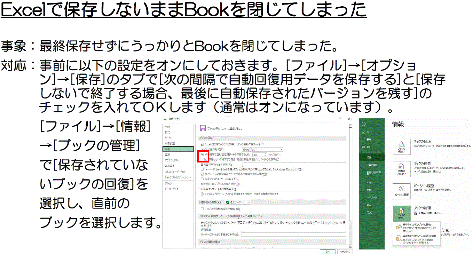Click the ブックの管理 icon button
473x254 pixels.
[402, 213]
